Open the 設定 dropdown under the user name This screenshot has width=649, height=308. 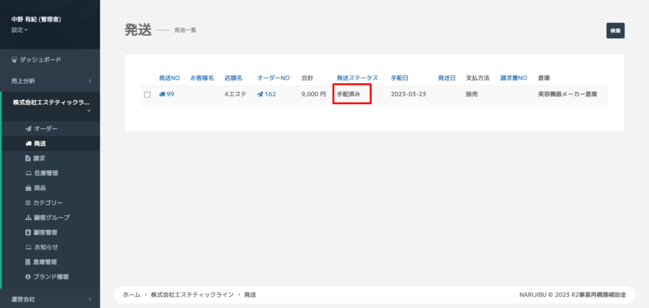(20, 30)
